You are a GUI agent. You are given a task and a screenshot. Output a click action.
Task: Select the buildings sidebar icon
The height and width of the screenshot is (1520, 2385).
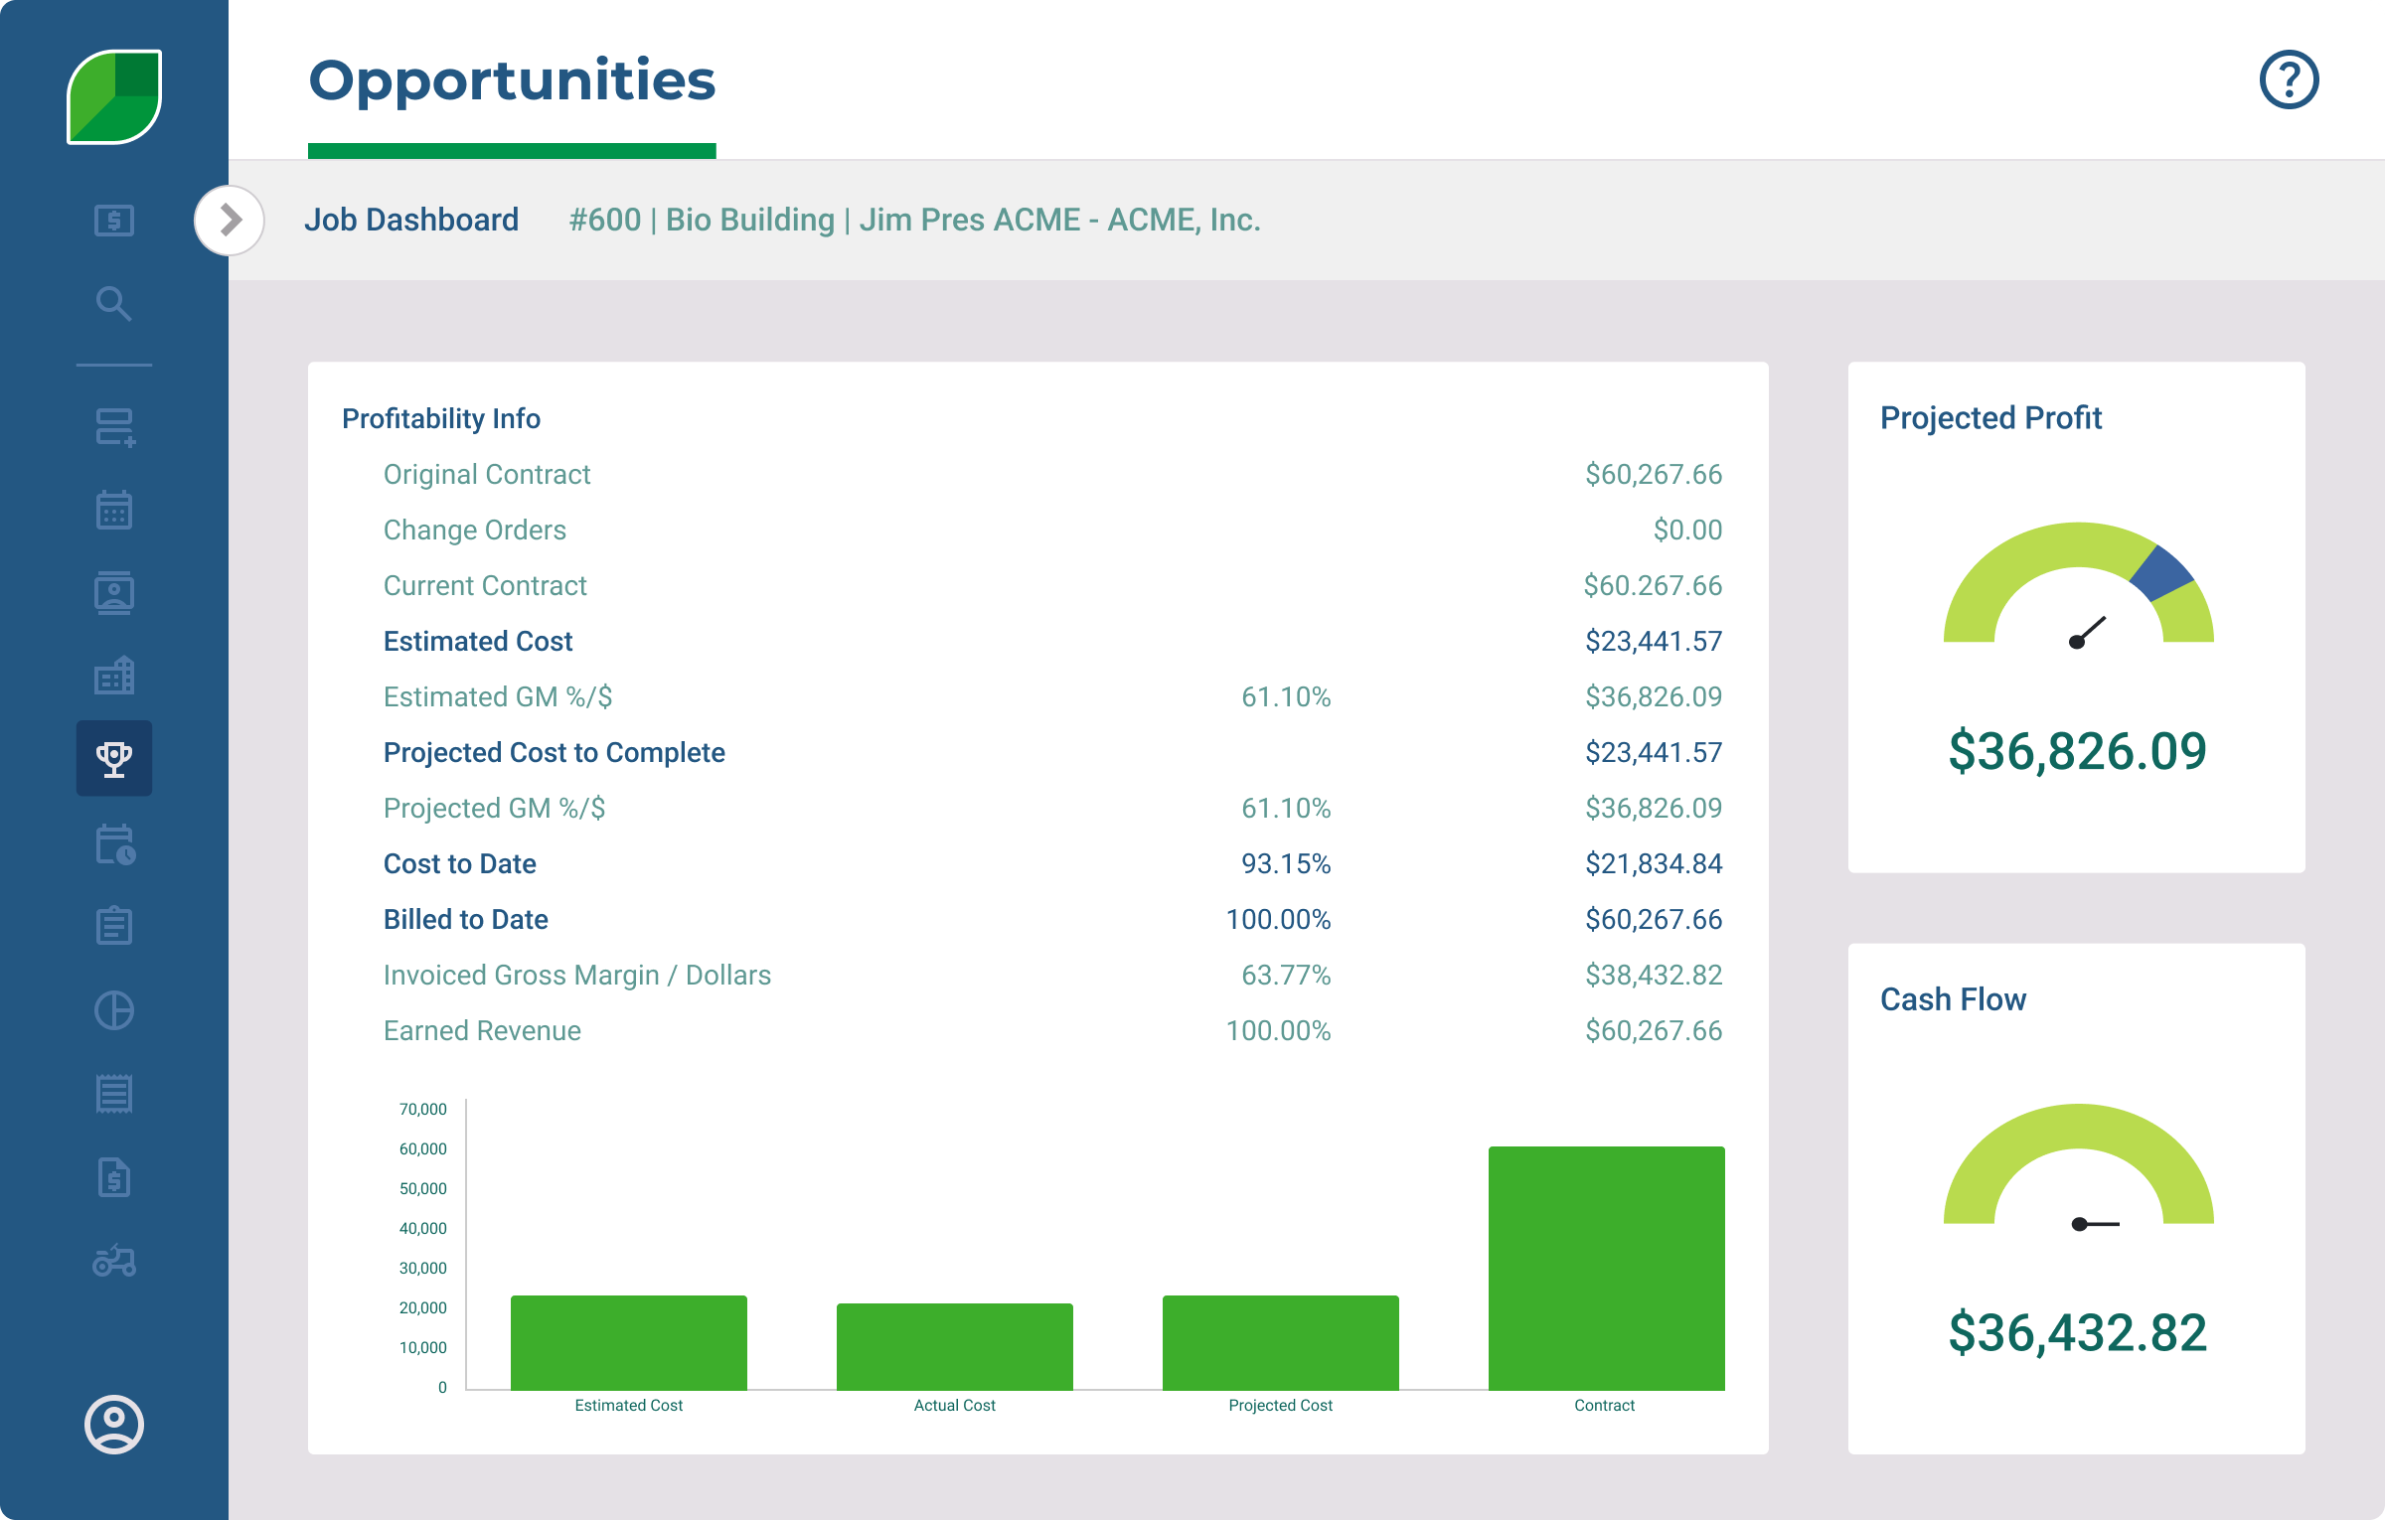coord(114,676)
